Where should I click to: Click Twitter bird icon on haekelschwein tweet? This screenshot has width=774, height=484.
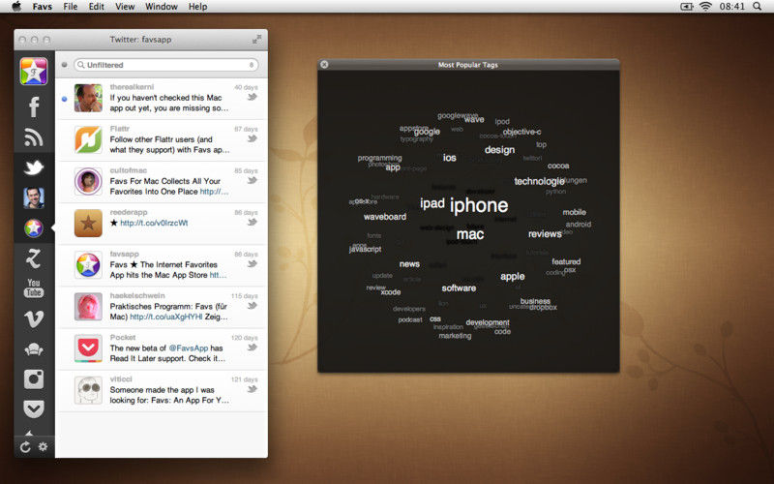click(x=253, y=306)
